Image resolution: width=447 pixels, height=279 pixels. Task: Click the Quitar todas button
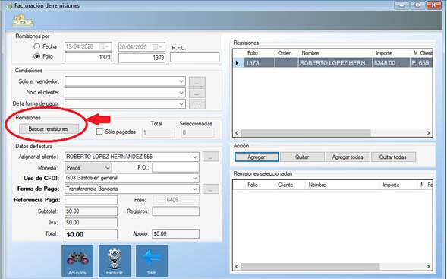point(393,157)
